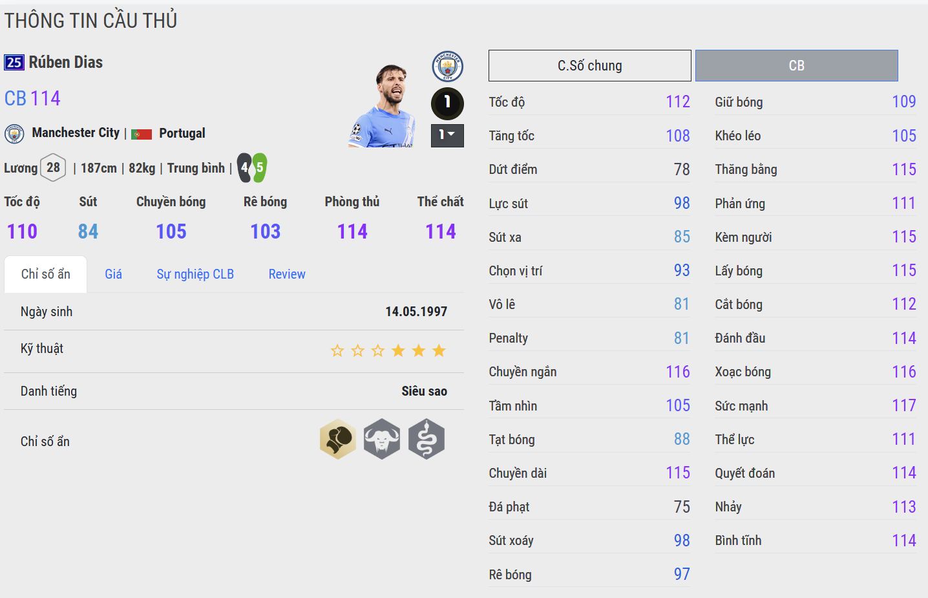The width and height of the screenshot is (928, 598).
Task: Click the C.Số chung button
Action: click(x=589, y=66)
